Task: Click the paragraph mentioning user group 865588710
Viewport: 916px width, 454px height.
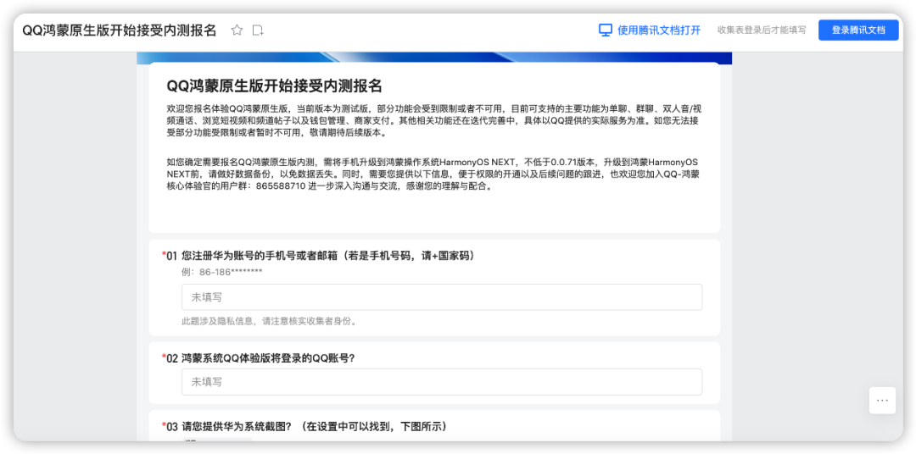Action: click(433, 174)
